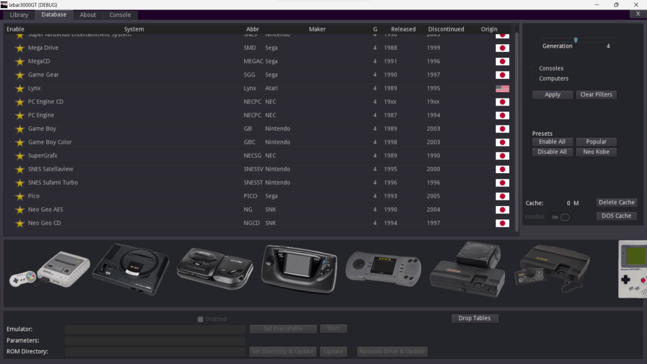Toggle the exodos ON switch

click(x=560, y=217)
